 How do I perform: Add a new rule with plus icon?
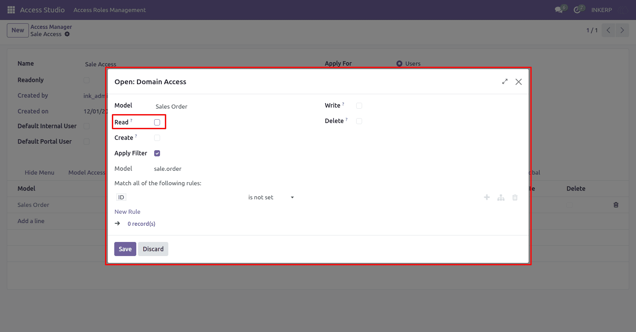click(x=487, y=197)
